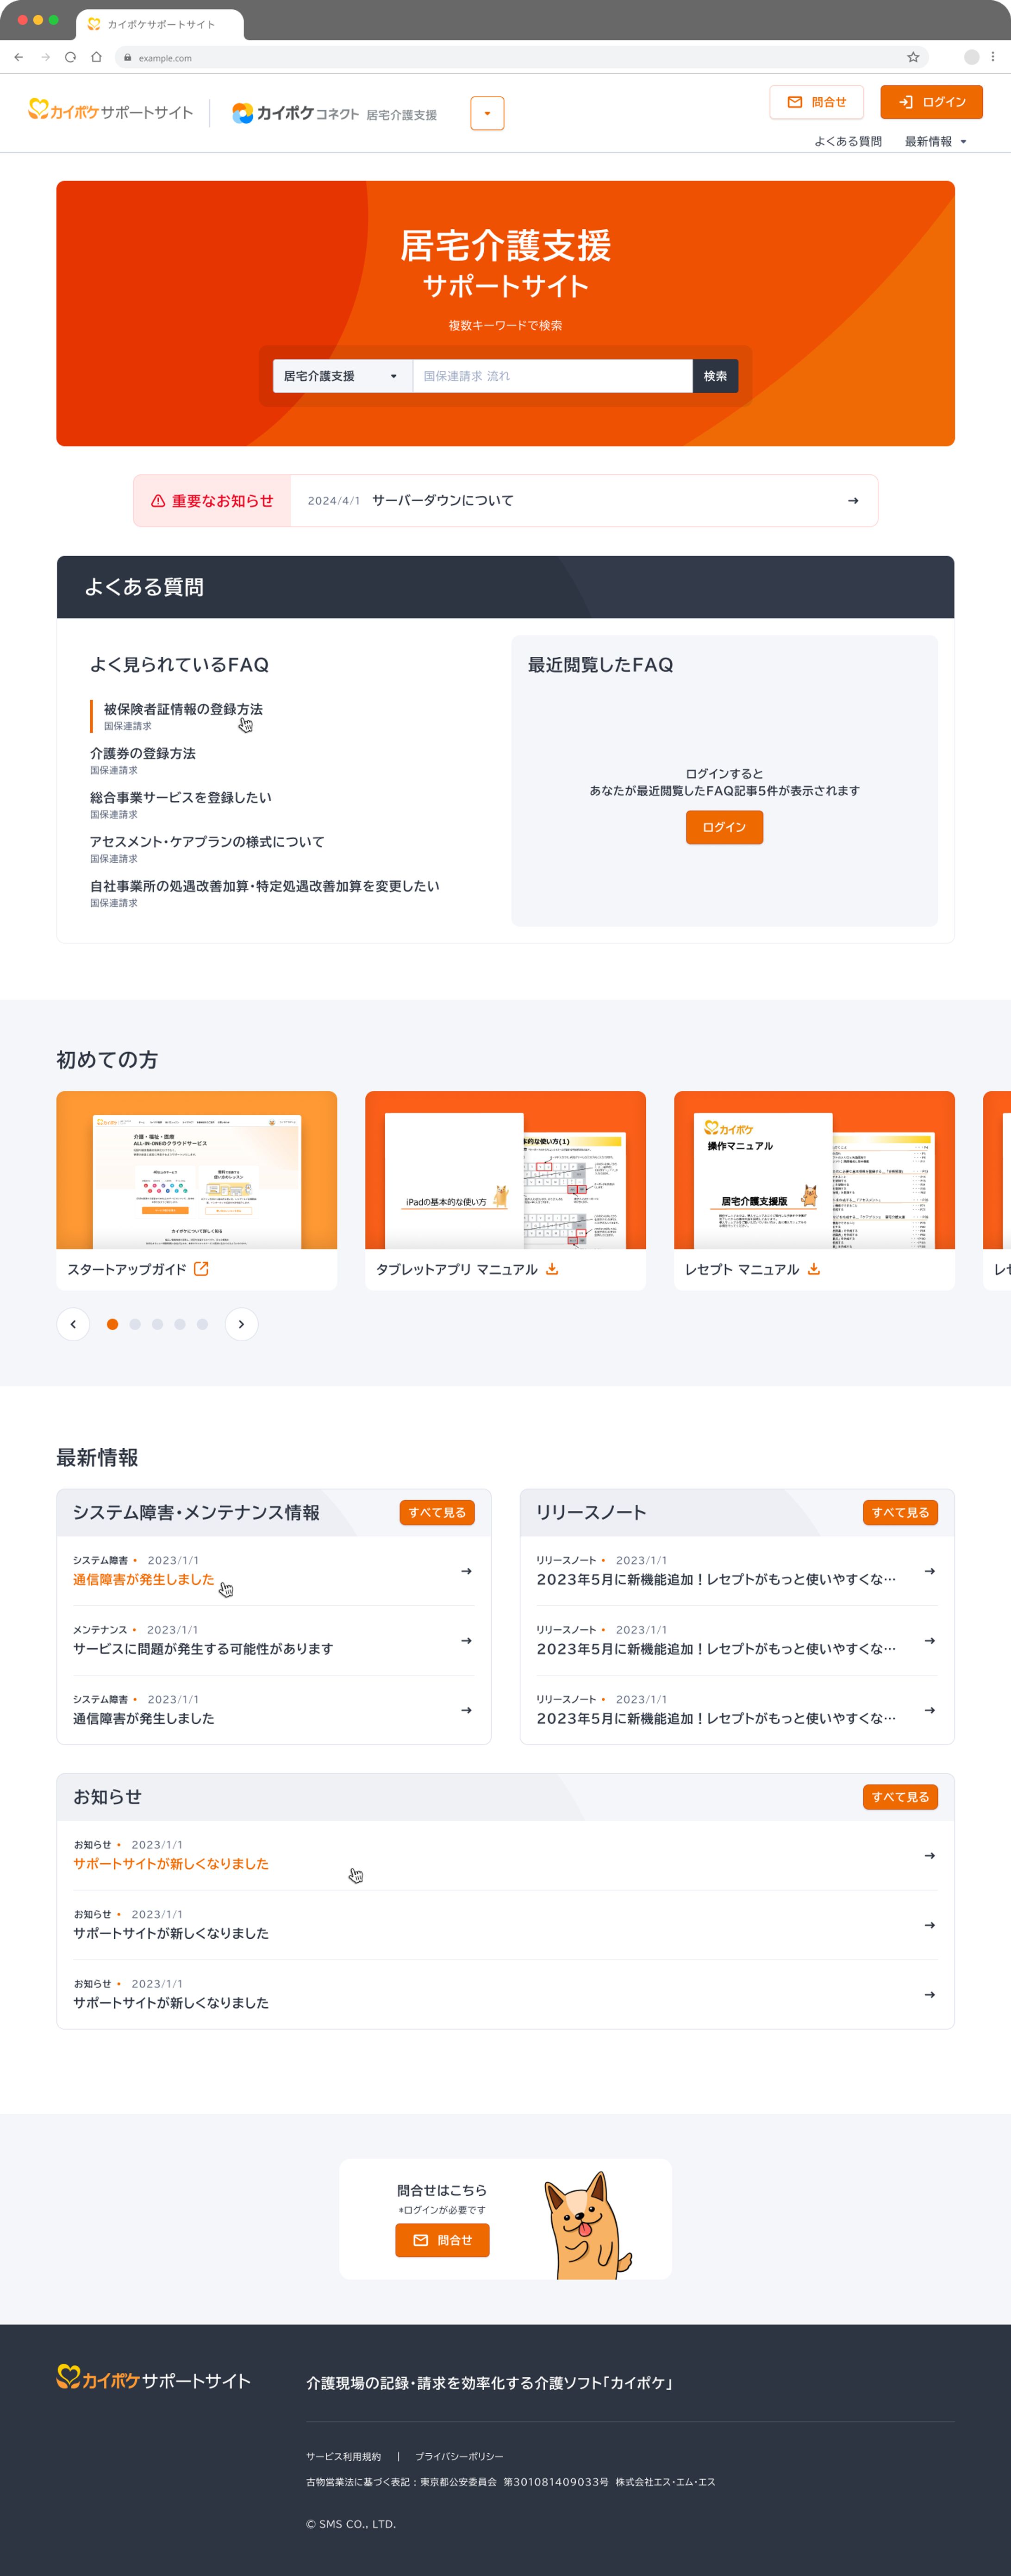
Task: Click the external link icon beside スタートアップガイド
Action: point(201,1268)
